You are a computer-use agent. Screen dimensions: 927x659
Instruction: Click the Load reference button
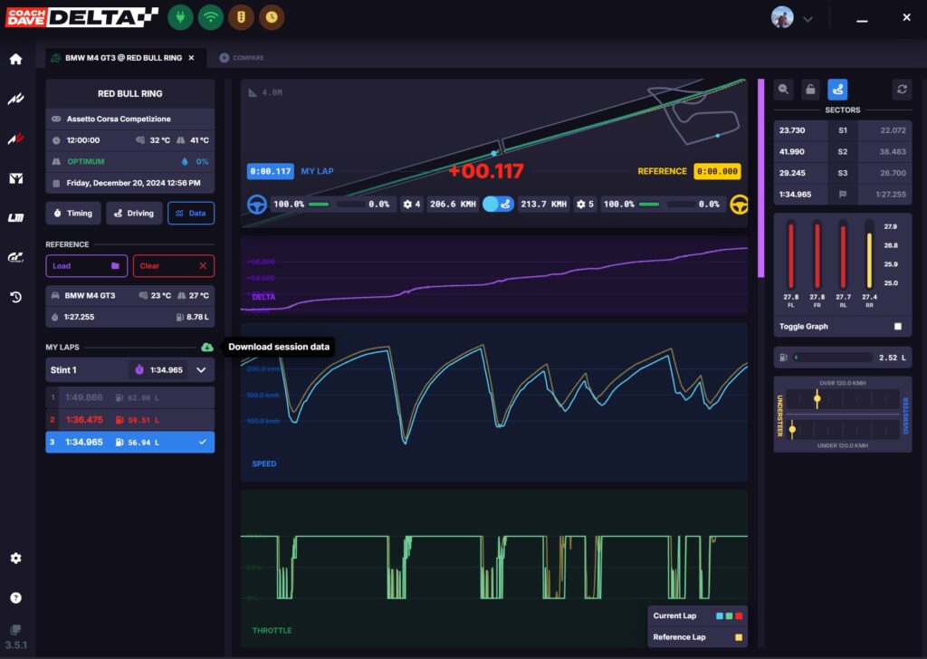[86, 266]
